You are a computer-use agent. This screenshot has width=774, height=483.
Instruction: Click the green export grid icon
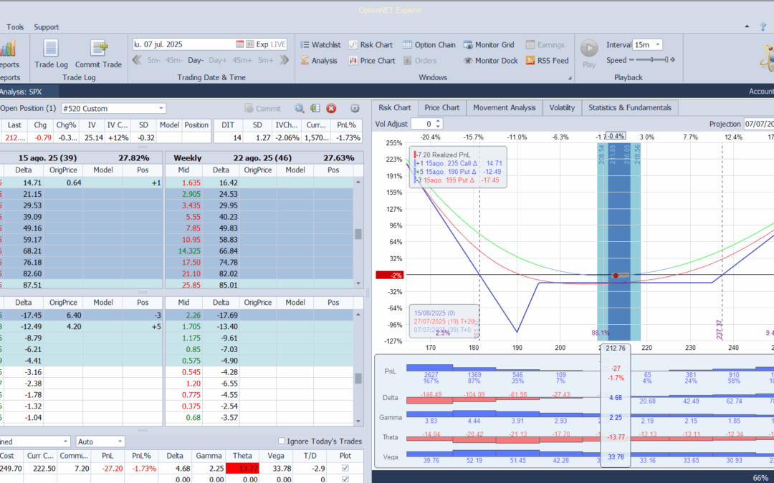[x=315, y=109]
